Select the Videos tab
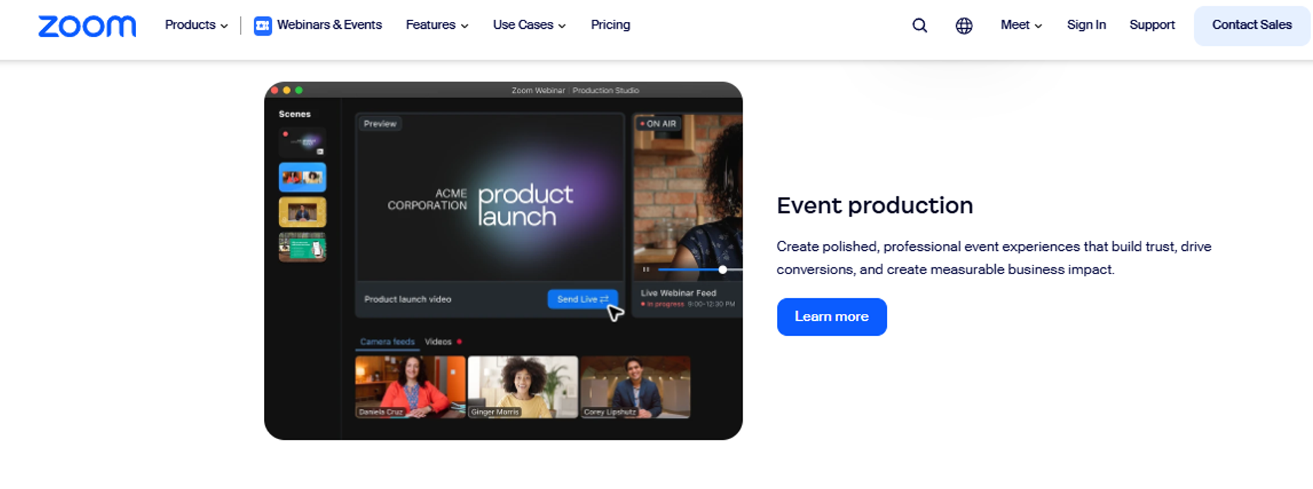This screenshot has height=489, width=1313. (438, 341)
